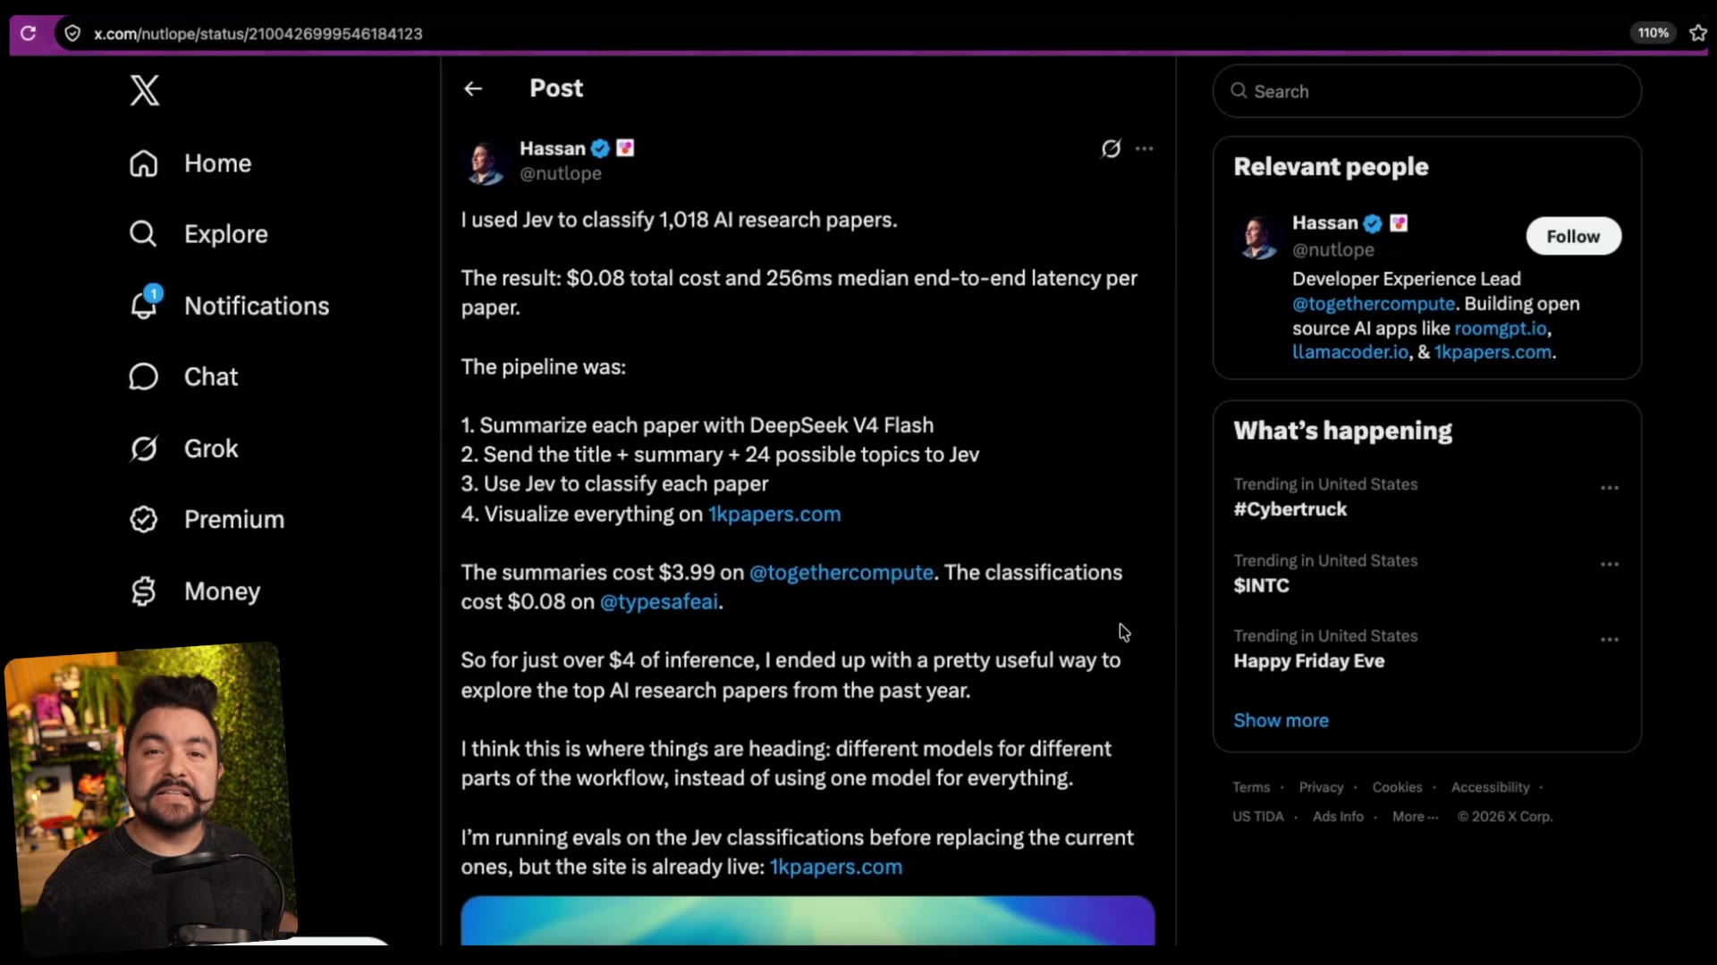Click the shield icon in address bar
1717x965 pixels.
pos(72,33)
